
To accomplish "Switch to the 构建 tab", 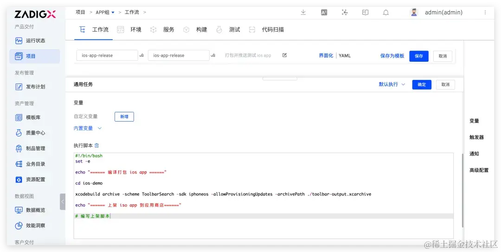I will tap(195, 30).
